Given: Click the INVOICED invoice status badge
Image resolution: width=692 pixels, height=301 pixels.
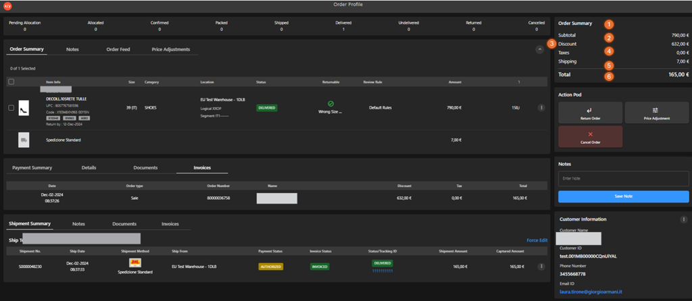Looking at the screenshot, I should pos(320,267).
